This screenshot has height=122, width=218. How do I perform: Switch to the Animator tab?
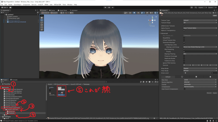tap(74, 10)
